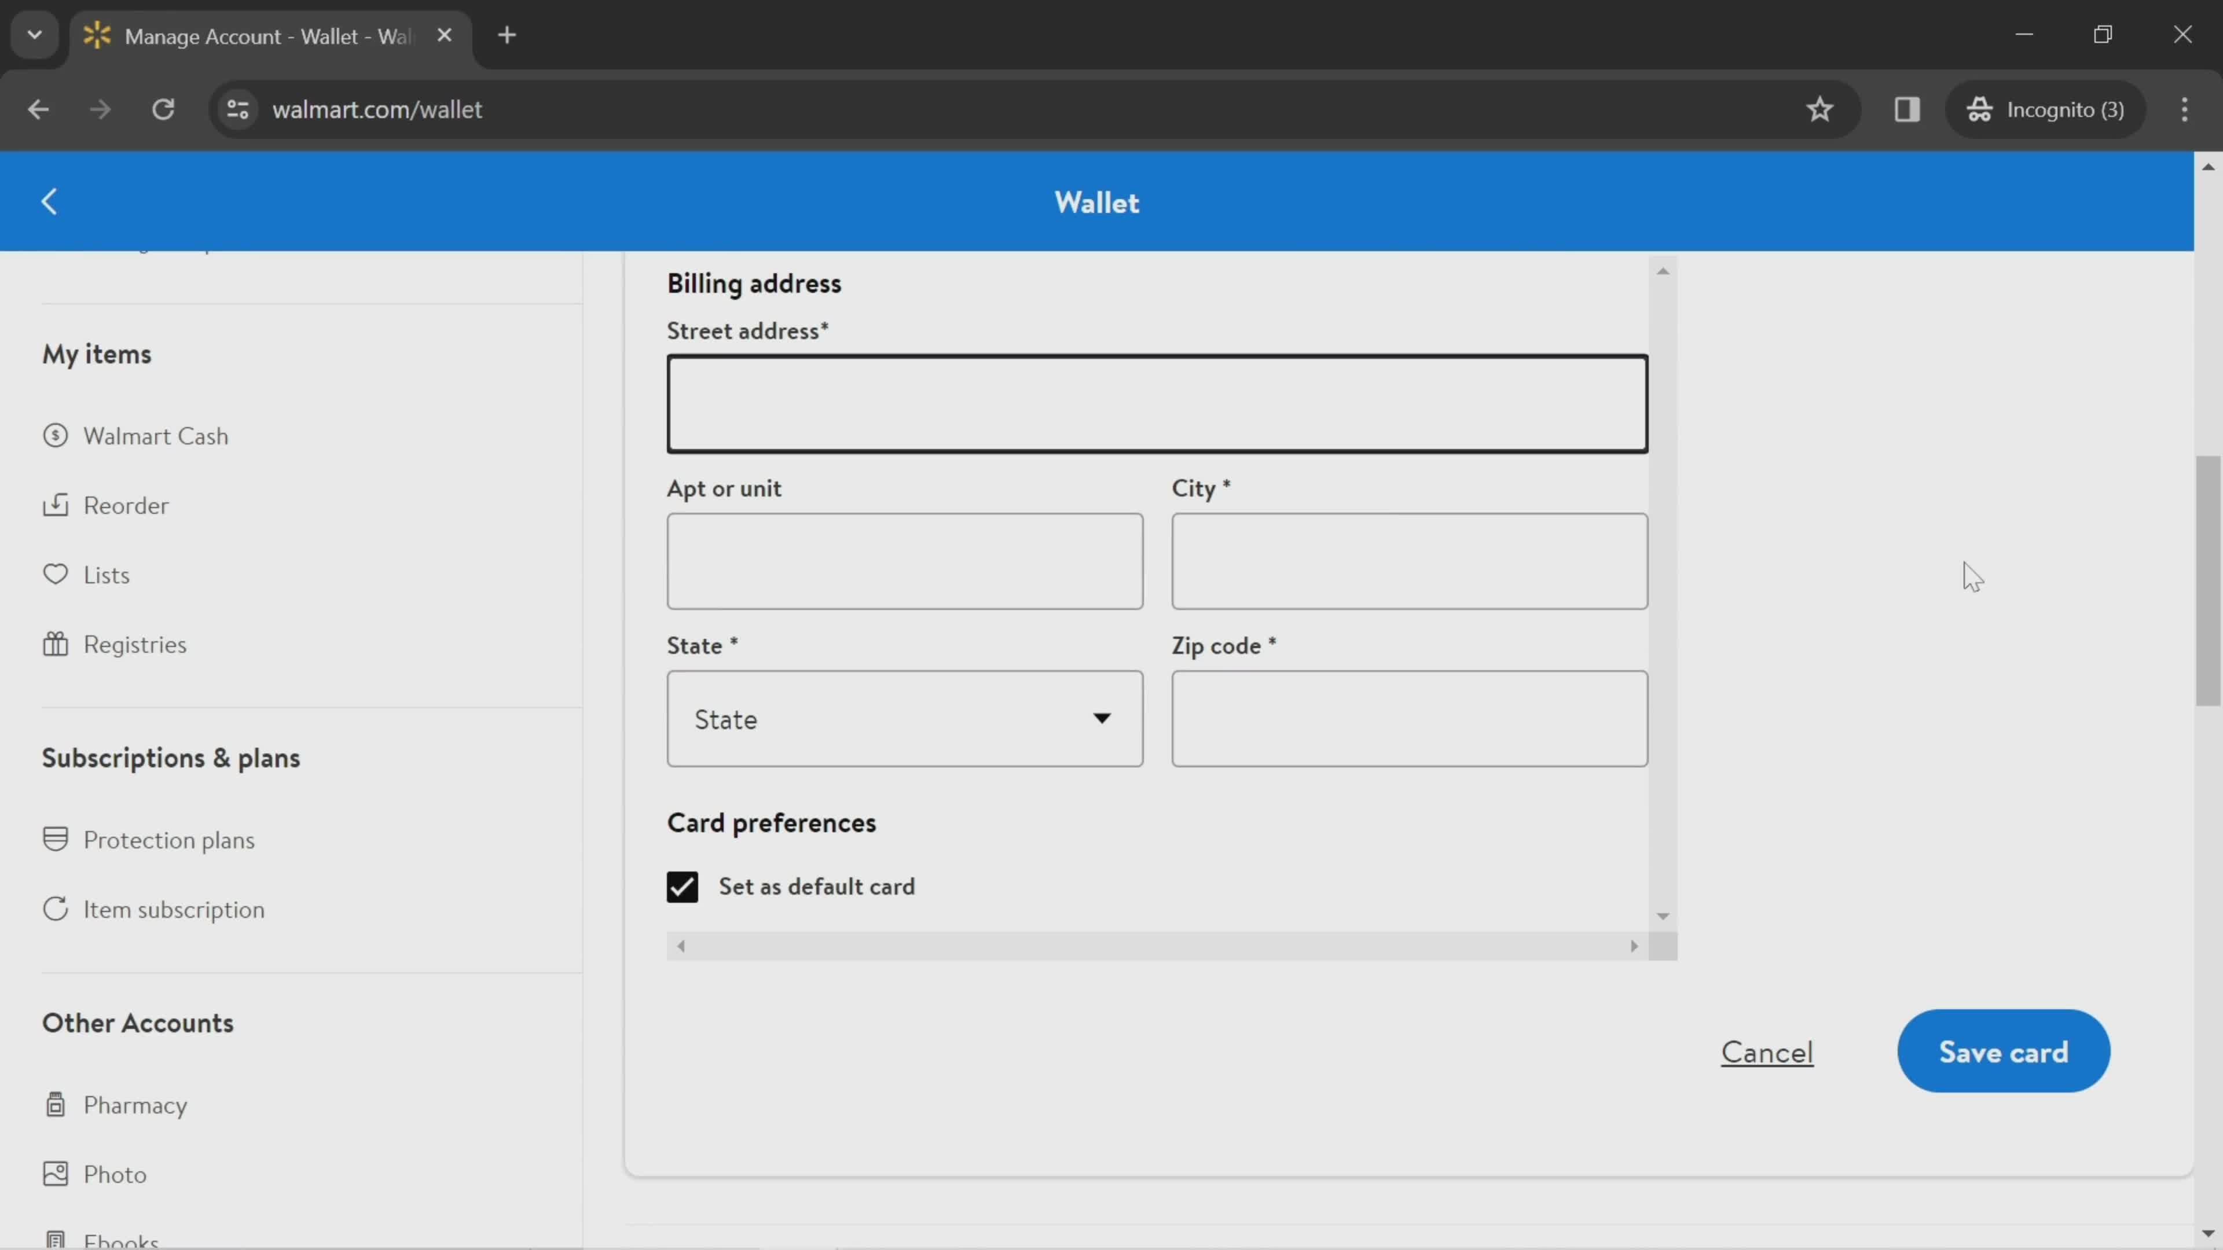Viewport: 2223px width, 1250px height.
Task: Click the Cancel link to discard
Action: click(x=1766, y=1050)
